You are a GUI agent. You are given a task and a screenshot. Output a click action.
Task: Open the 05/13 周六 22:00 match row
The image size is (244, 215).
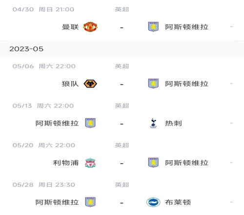[x=122, y=117]
